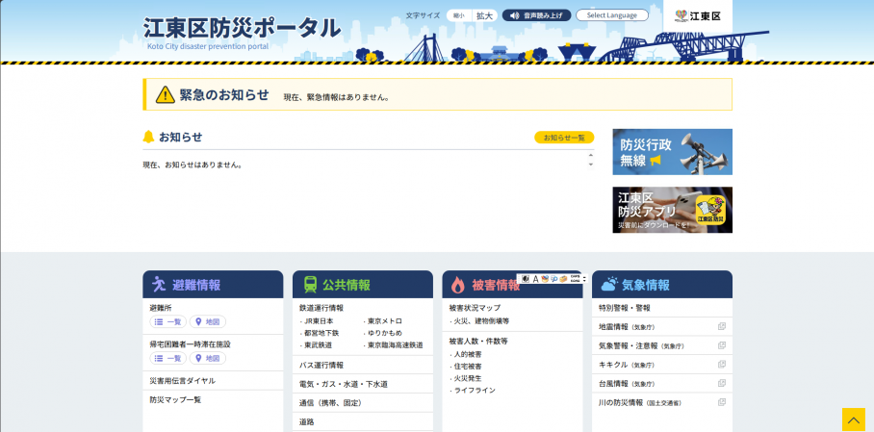Viewport: 874px width, 432px height.
Task: Open the Select Language dropdown
Action: pyautogui.click(x=612, y=15)
